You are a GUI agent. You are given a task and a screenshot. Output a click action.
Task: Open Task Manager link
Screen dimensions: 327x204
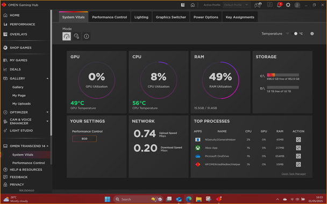tap(294, 174)
